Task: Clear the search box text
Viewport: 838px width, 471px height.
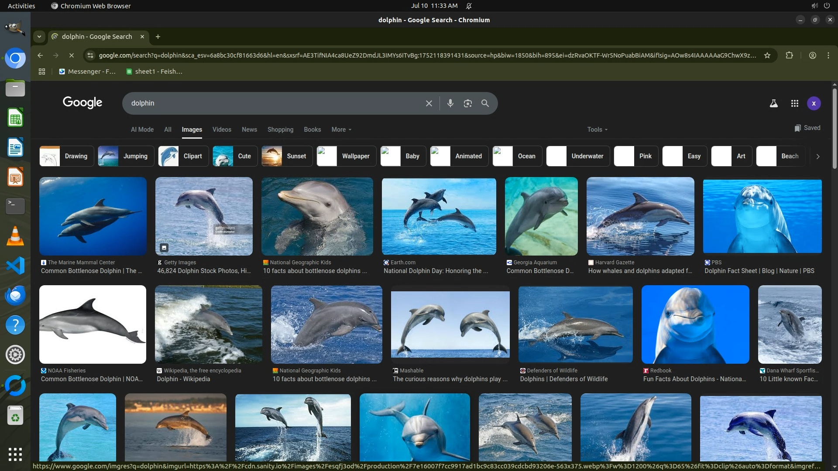Action: (x=429, y=103)
